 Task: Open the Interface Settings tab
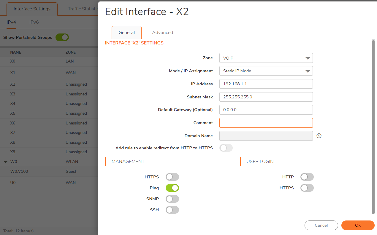(x=32, y=9)
